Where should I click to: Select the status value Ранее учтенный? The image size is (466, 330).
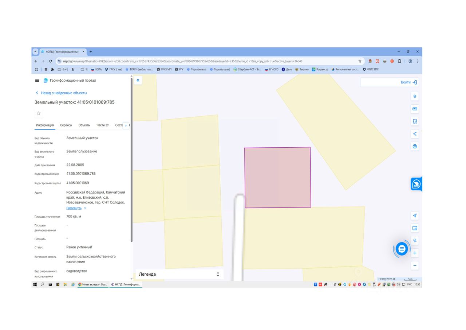click(79, 247)
